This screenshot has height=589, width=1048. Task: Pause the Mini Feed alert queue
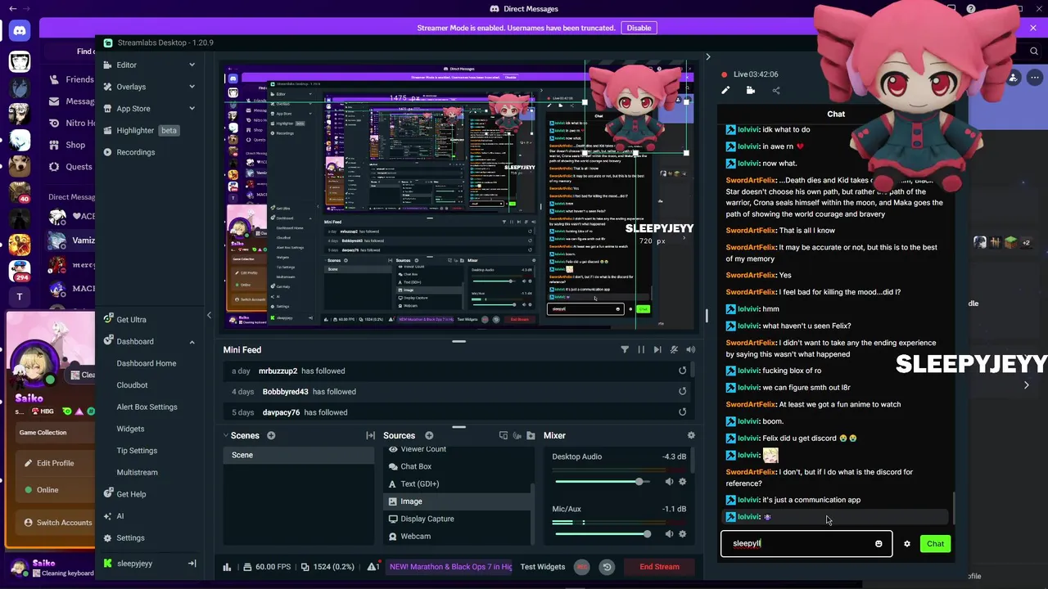pos(641,349)
